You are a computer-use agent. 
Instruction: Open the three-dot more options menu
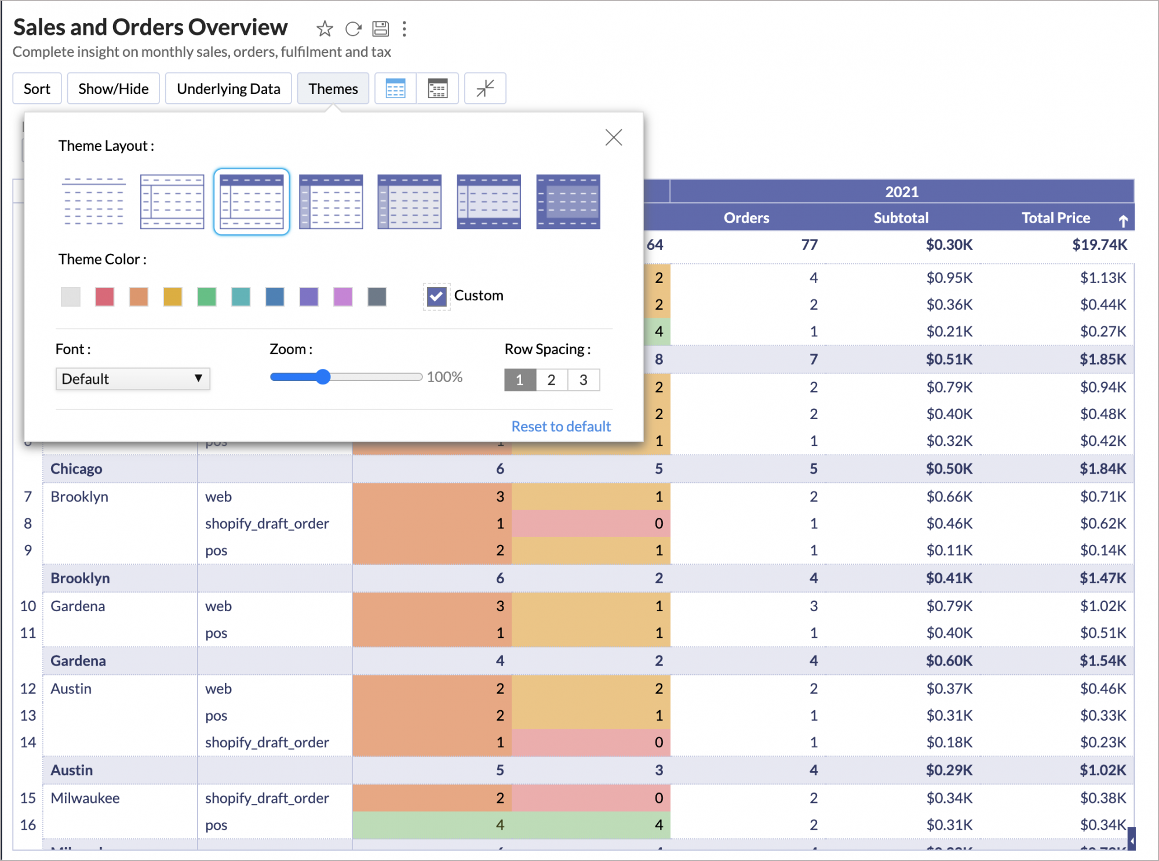(x=404, y=28)
